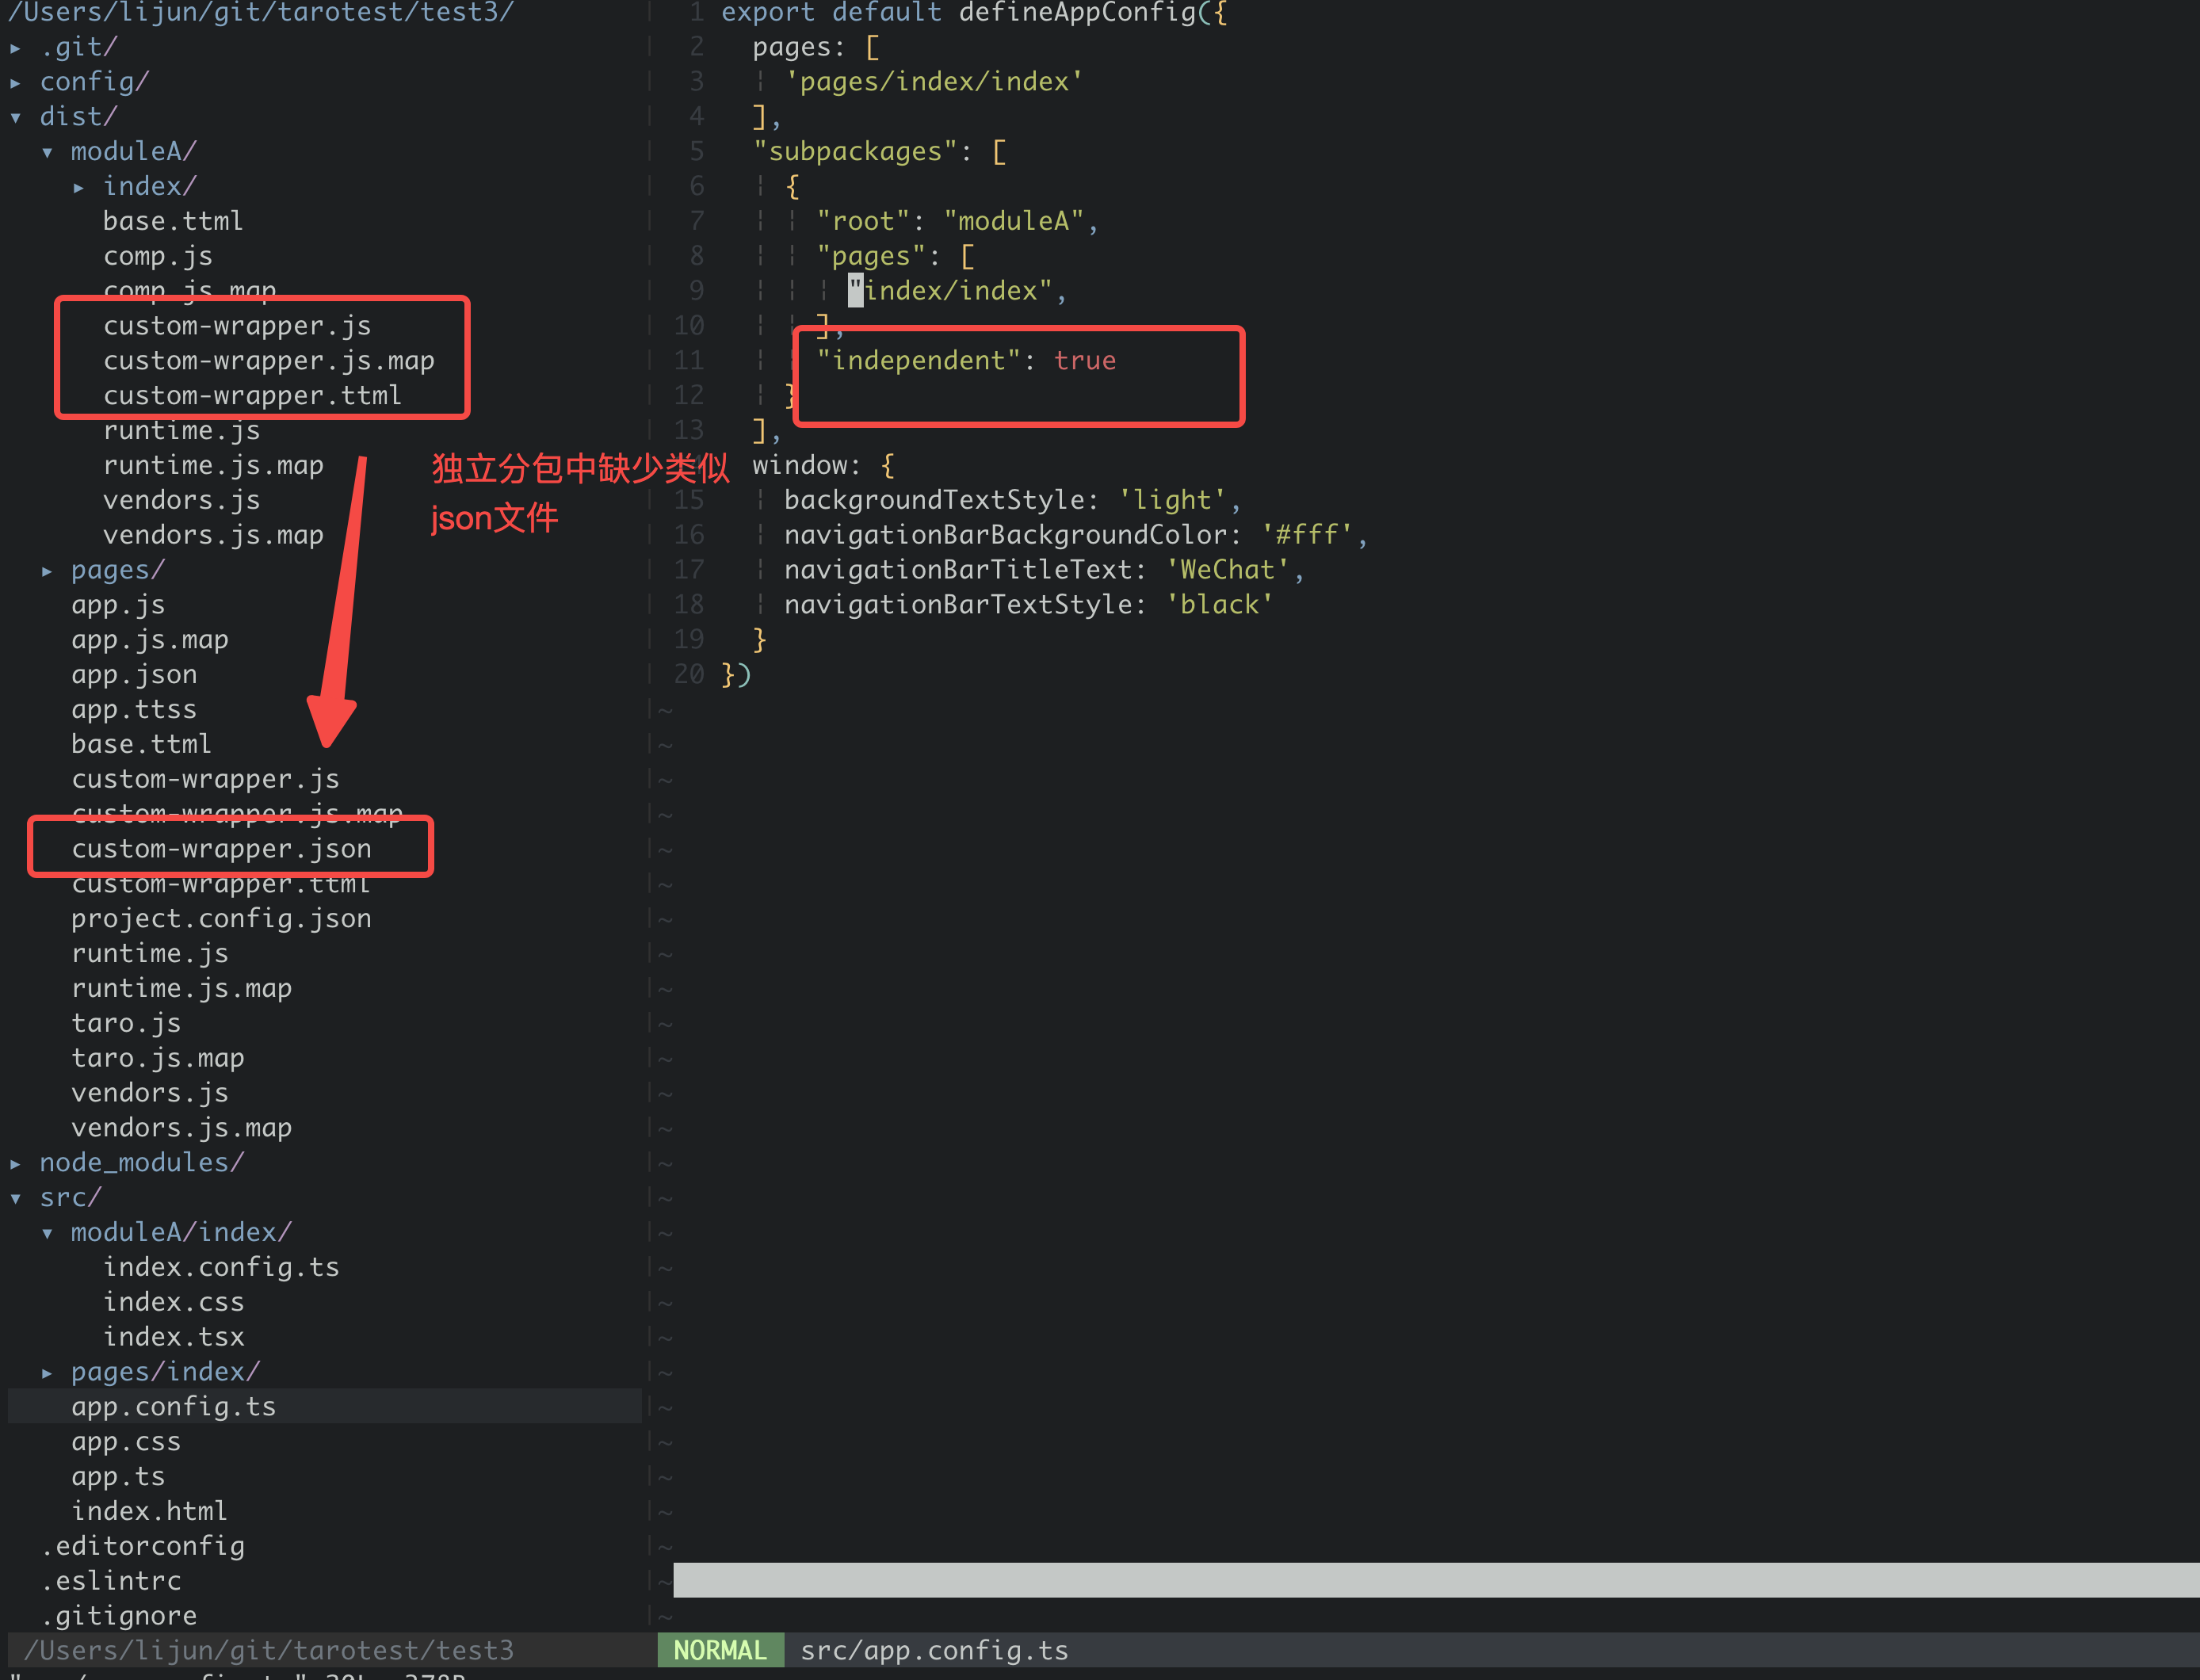This screenshot has width=2200, height=1680.
Task: Open the custom-wrapper.json file
Action: pyautogui.click(x=222, y=848)
